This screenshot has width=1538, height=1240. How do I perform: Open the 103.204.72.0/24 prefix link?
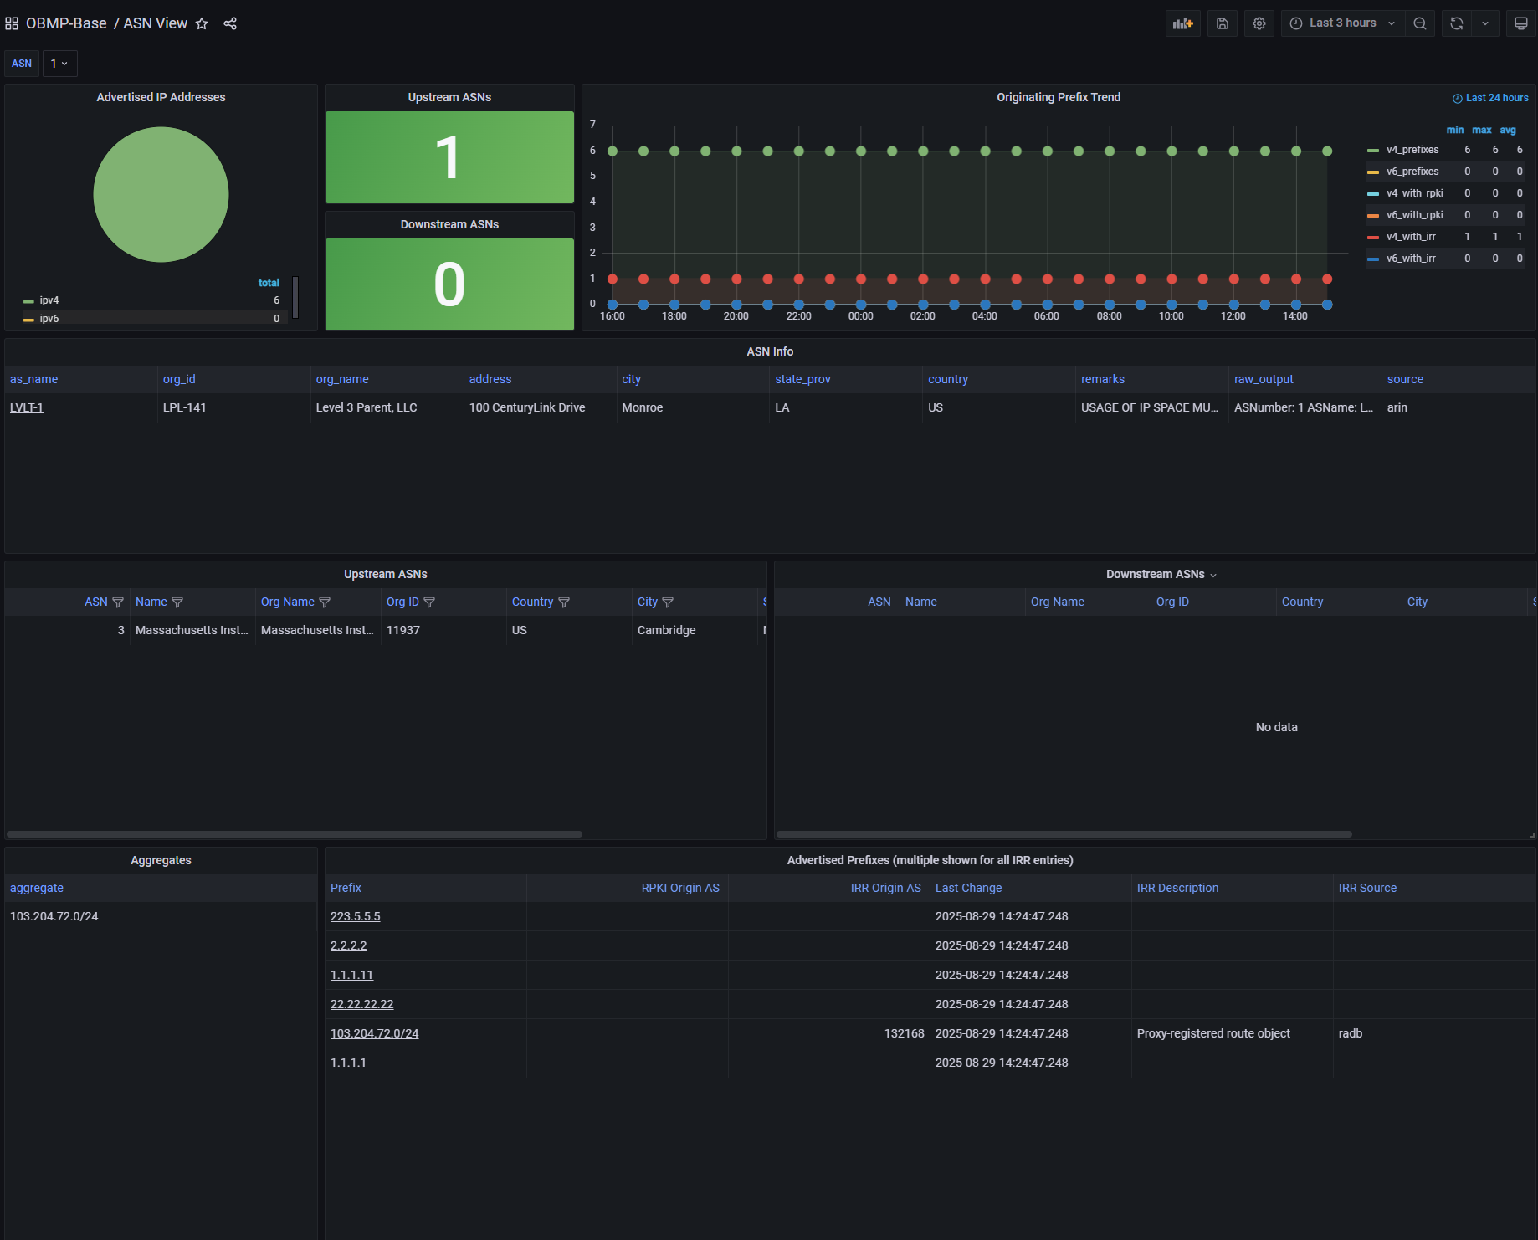pos(374,1033)
